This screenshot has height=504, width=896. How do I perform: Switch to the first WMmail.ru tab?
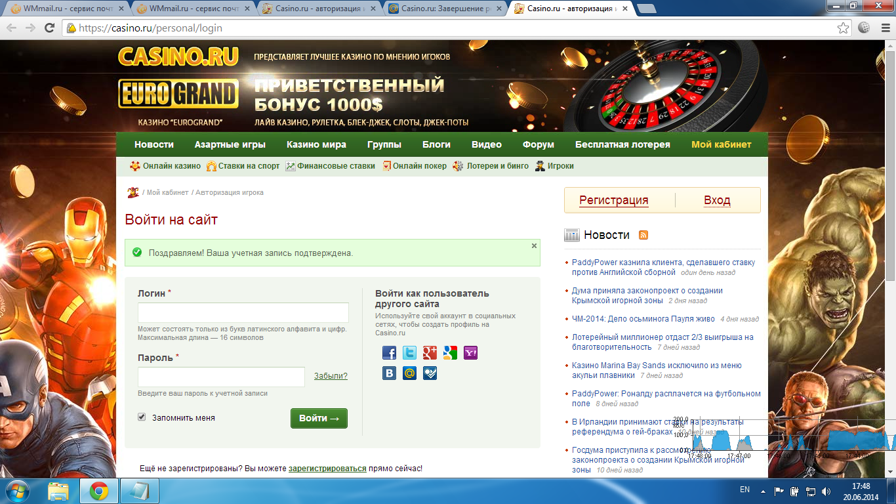point(67,9)
